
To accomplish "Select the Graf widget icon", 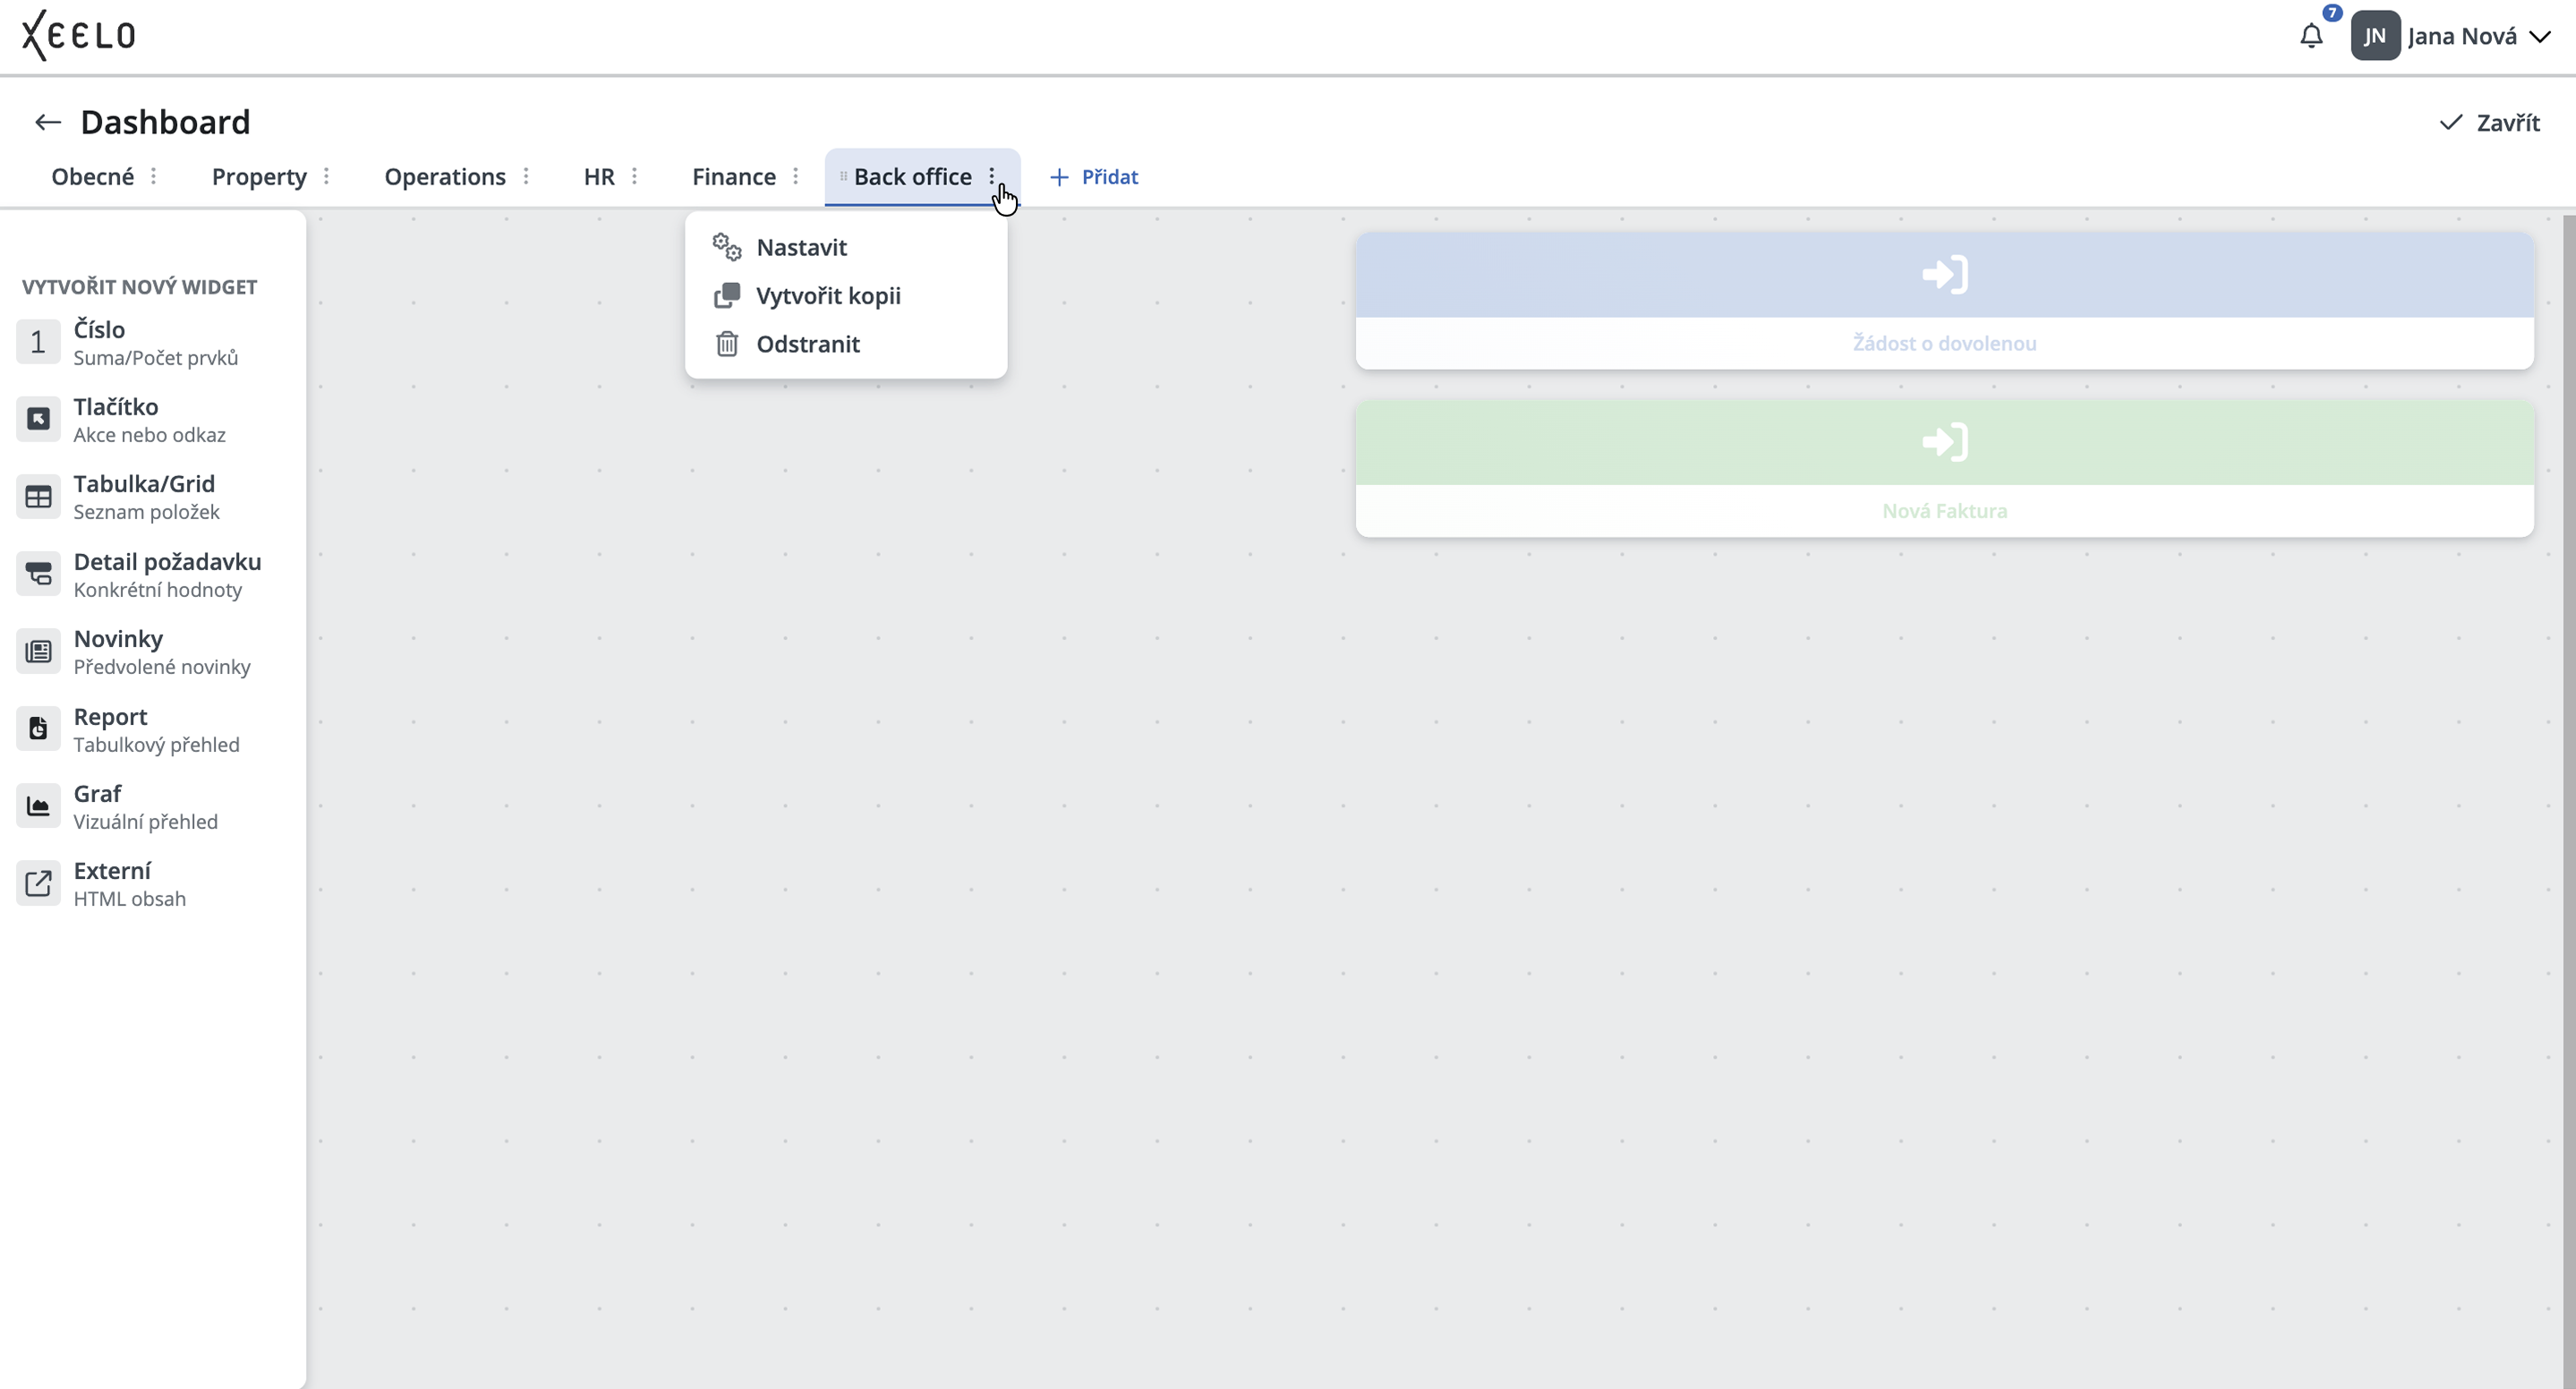I will [38, 806].
